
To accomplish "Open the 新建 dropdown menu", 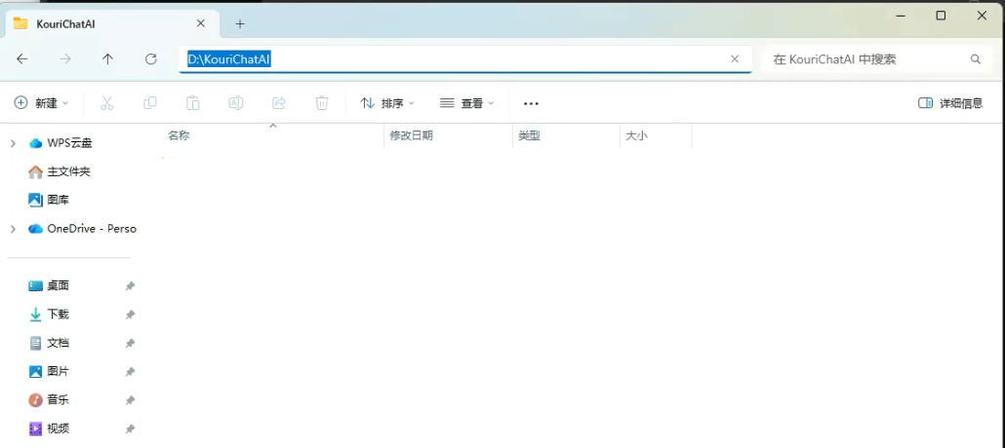I will pos(42,103).
